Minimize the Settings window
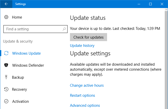This screenshot has width=168, height=109. point(139,4)
